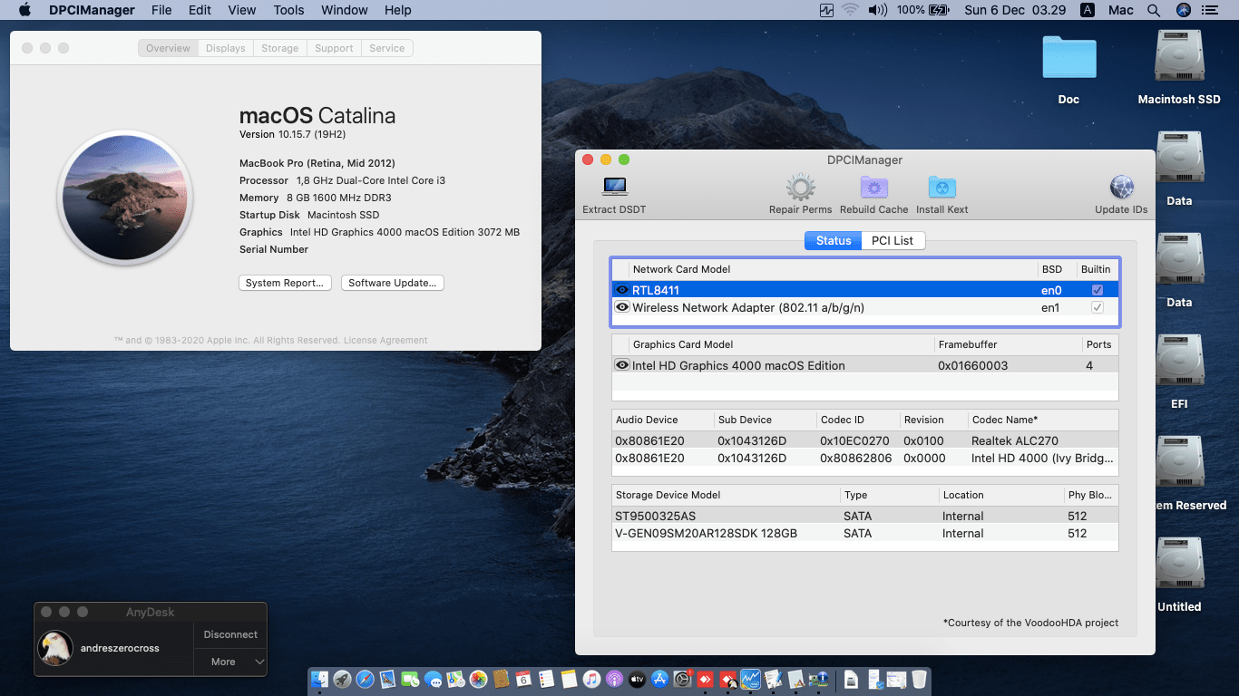Select the Status tab in DPCIManager
The image size is (1239, 696).
tap(834, 240)
